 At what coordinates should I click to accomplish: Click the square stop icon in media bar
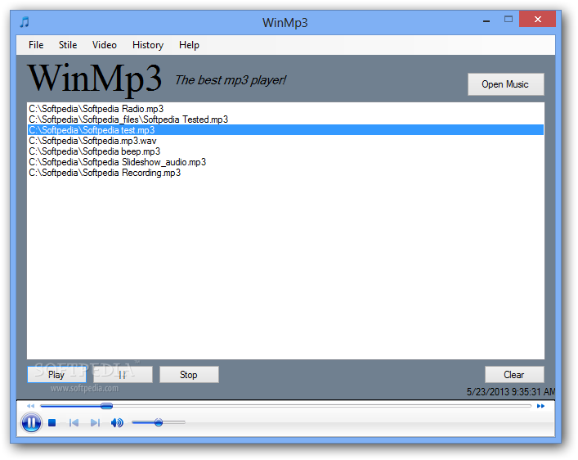[52, 422]
